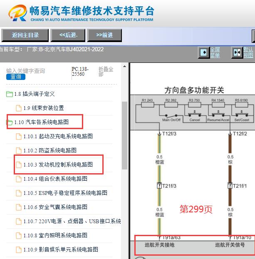Click the R4 1540 resistor label
Screen dimensions: 255x259
coord(218,100)
